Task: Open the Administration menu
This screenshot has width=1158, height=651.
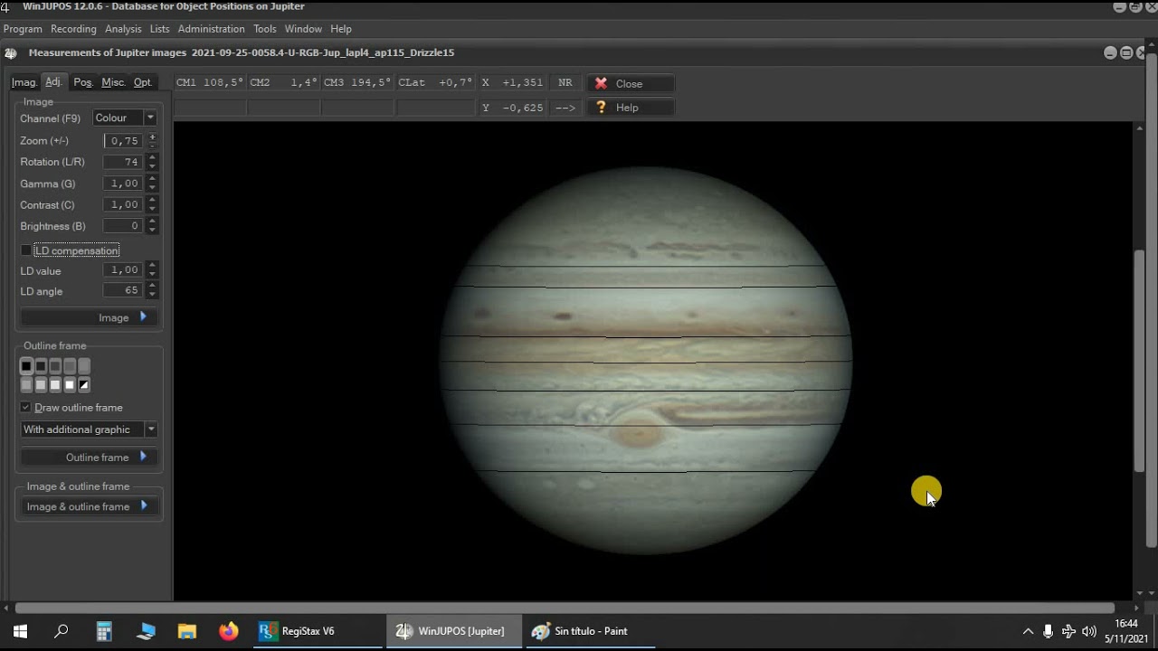Action: 211,29
